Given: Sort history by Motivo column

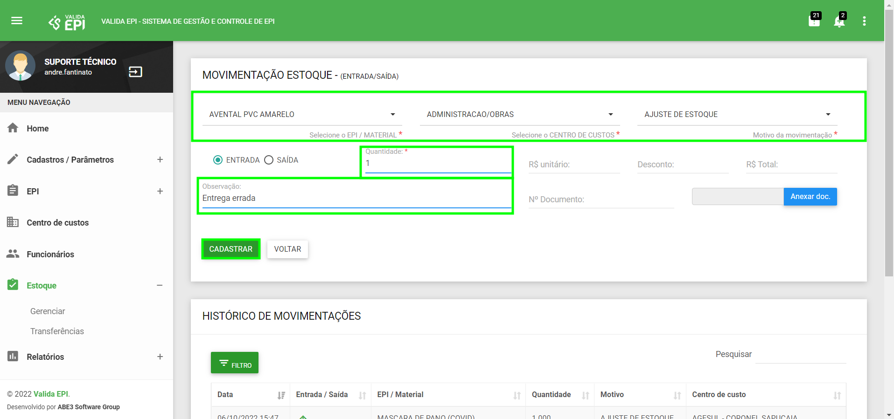Looking at the screenshot, I should click(640, 395).
